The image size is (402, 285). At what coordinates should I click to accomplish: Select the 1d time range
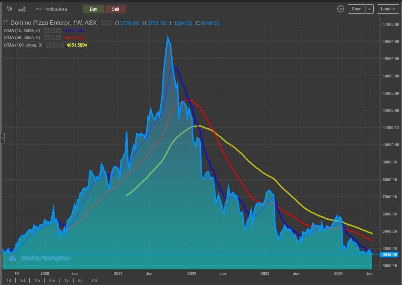(x=9, y=280)
